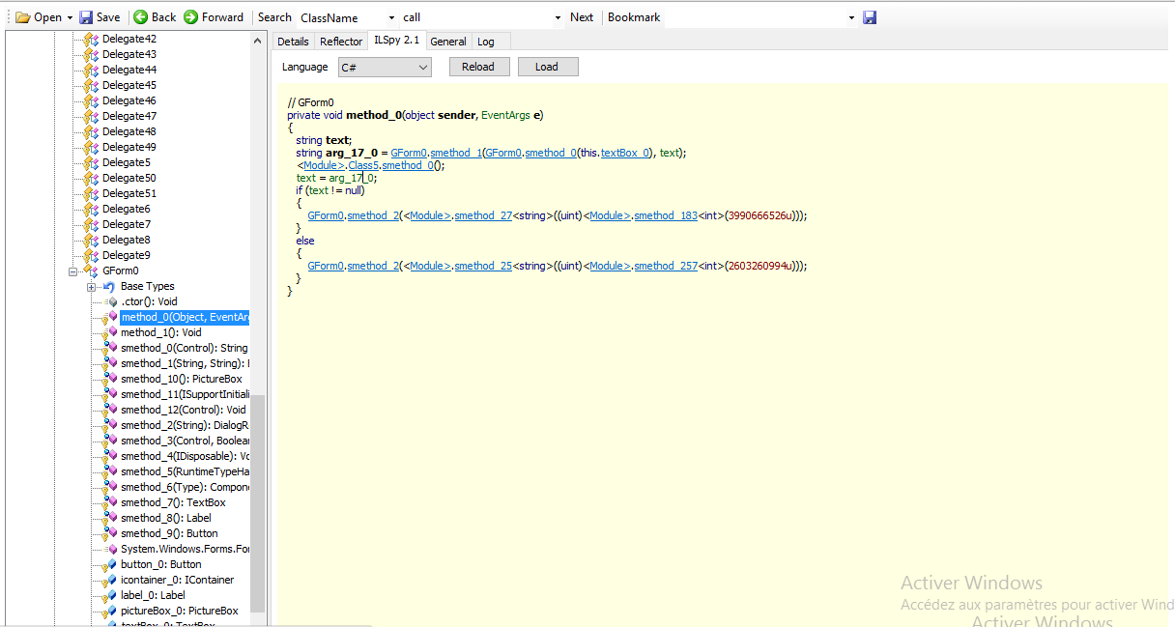Select Delegate45 tree node
The height and width of the screenshot is (627, 1175).
(129, 85)
